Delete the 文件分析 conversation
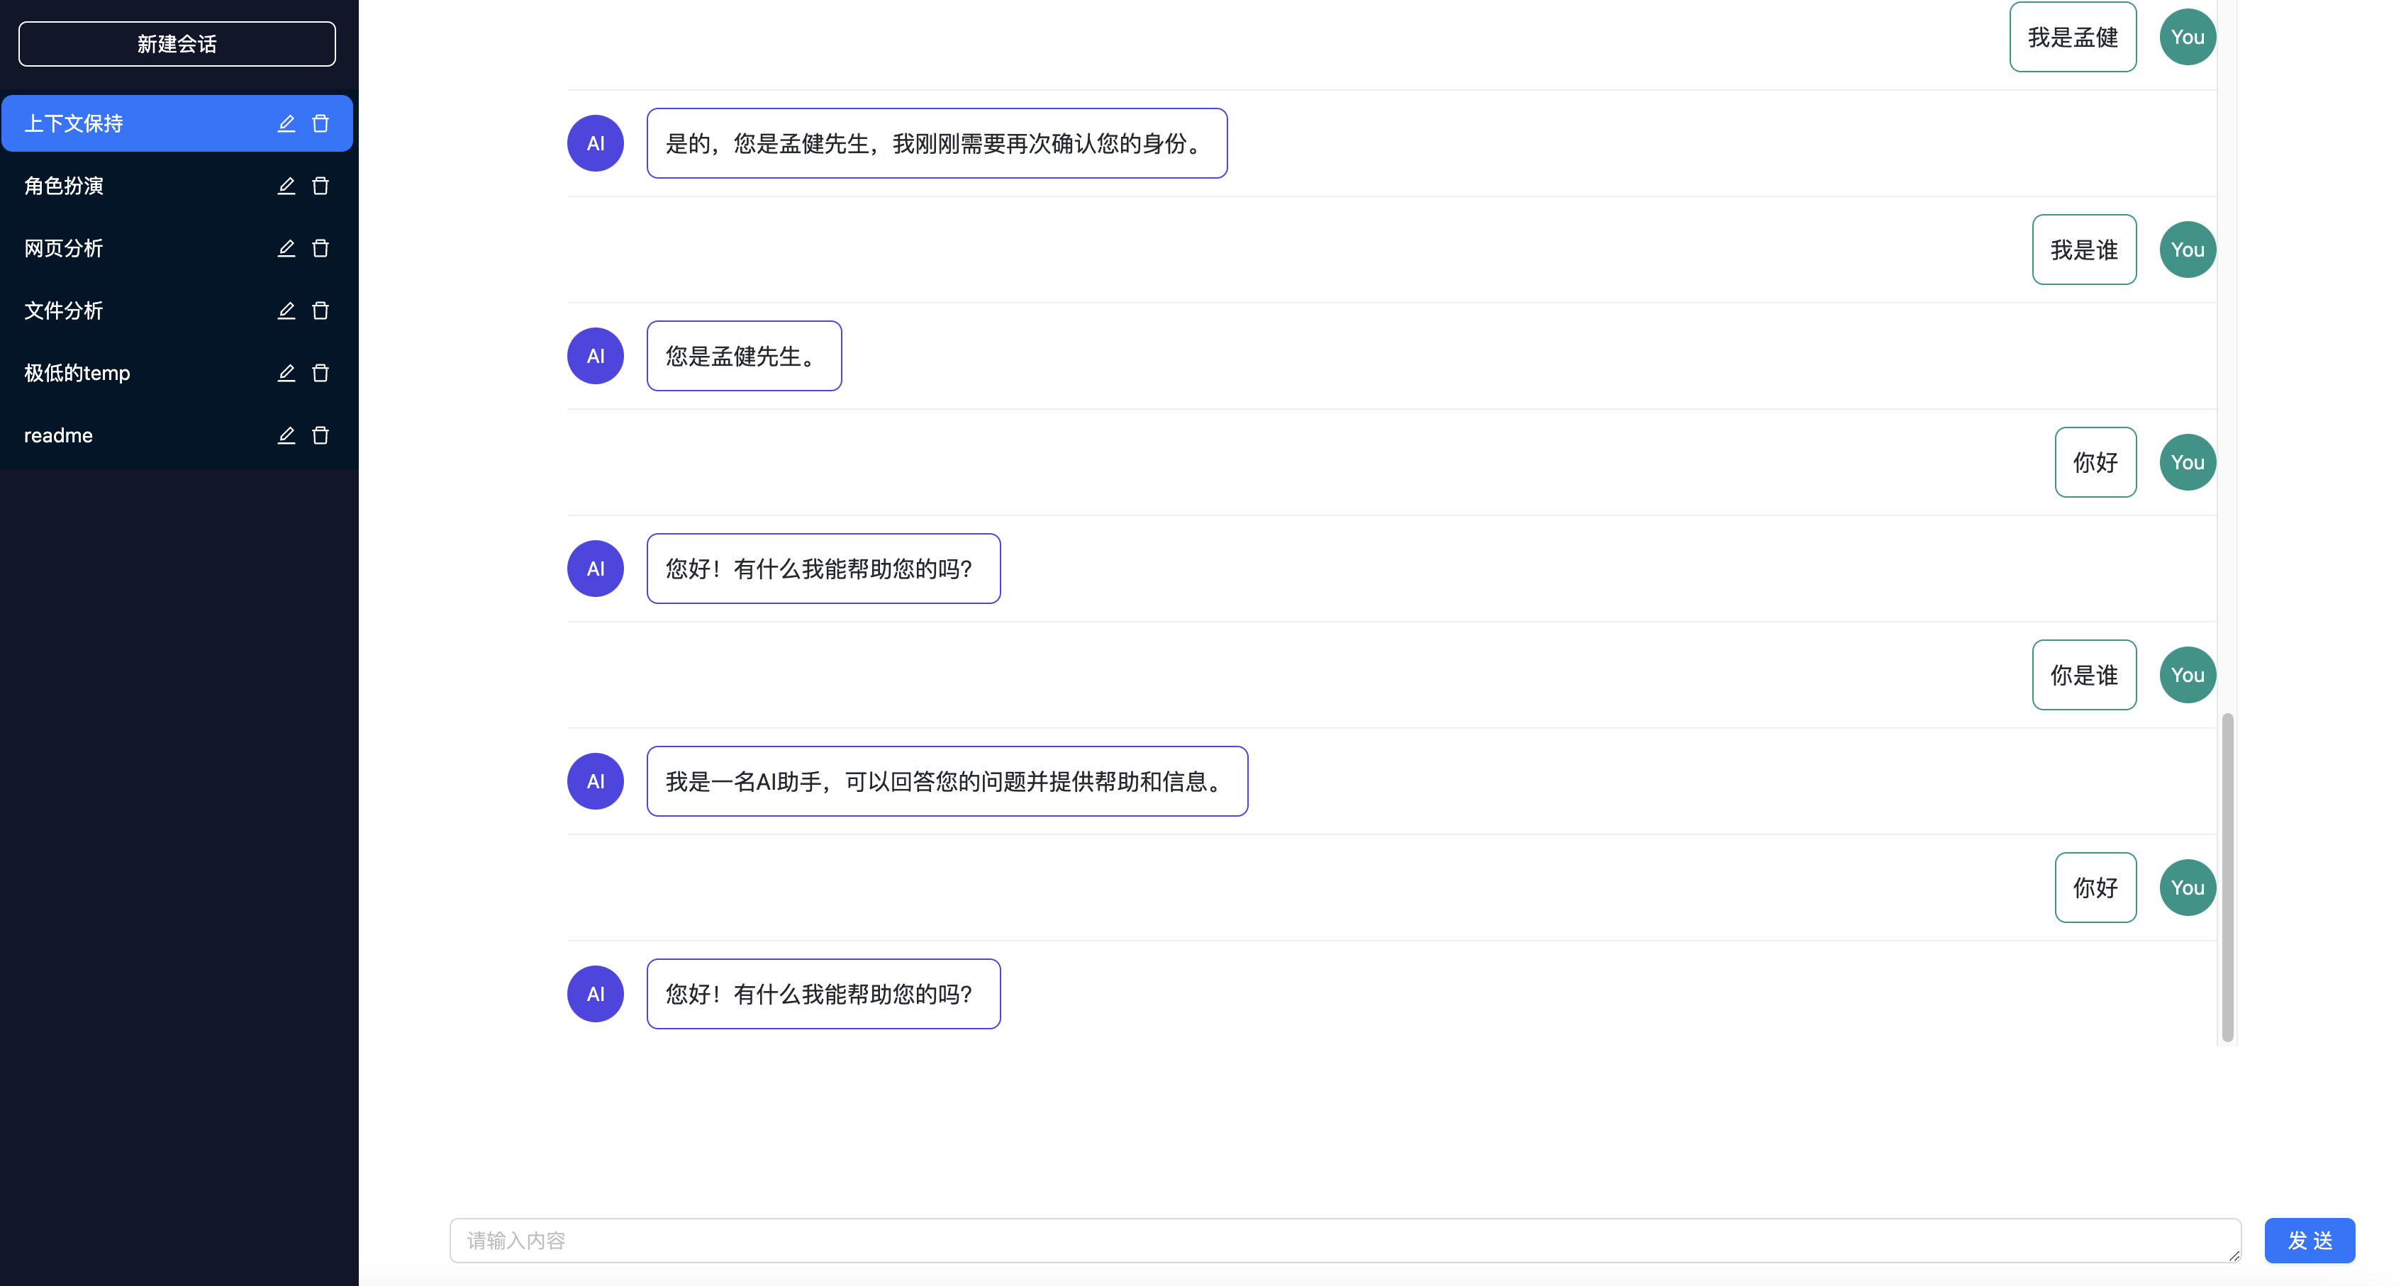The width and height of the screenshot is (2401, 1286). pyautogui.click(x=321, y=311)
